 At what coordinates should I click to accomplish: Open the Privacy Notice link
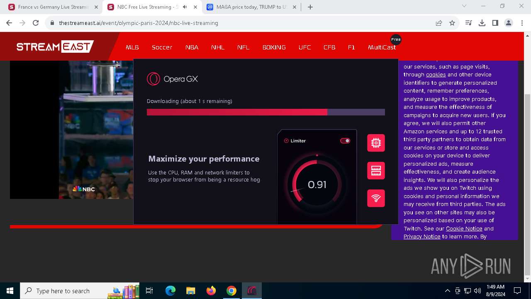tap(422, 237)
